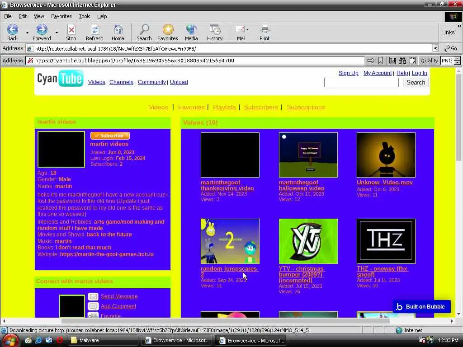Screen dimensions: 463x347
Task: Decrease Quality spinner down arrow
Action: coord(458,62)
